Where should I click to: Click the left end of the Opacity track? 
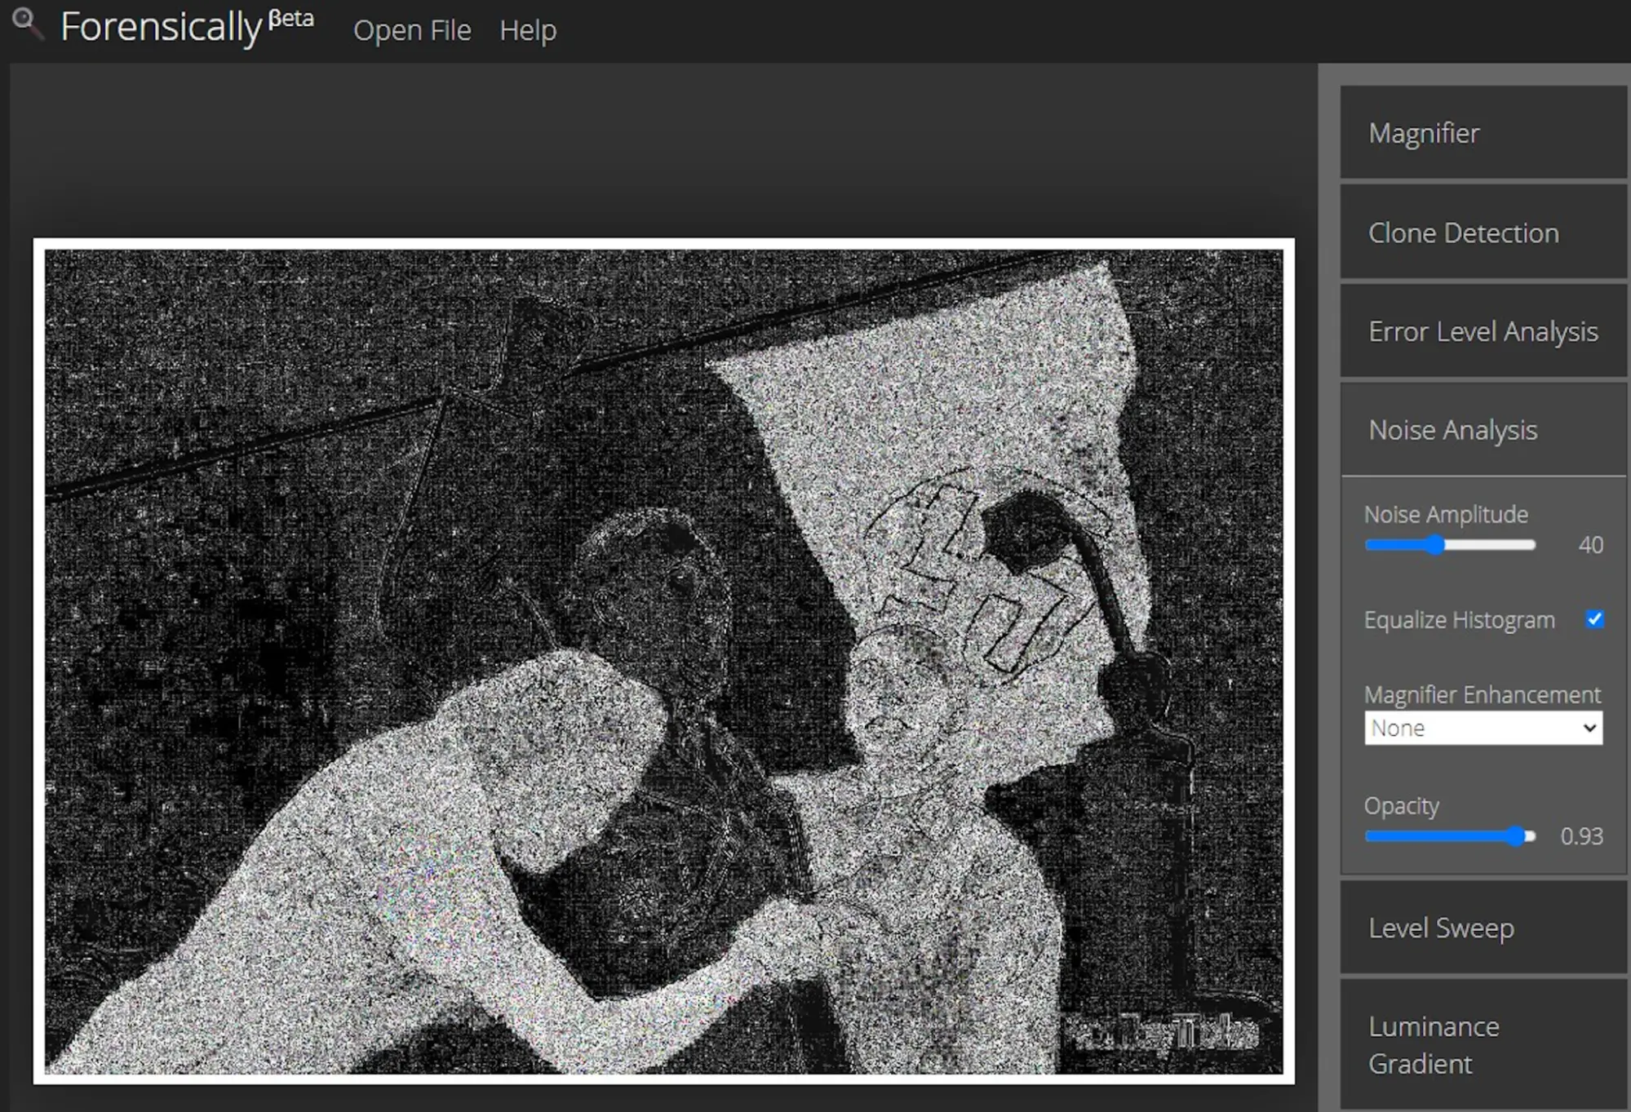pos(1370,836)
